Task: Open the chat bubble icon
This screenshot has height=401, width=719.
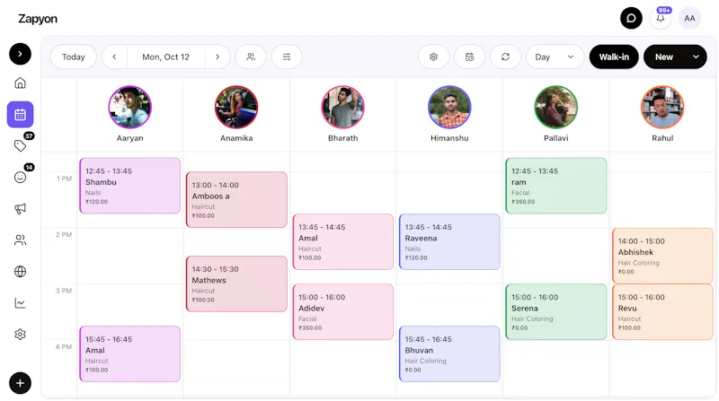Action: point(631,18)
